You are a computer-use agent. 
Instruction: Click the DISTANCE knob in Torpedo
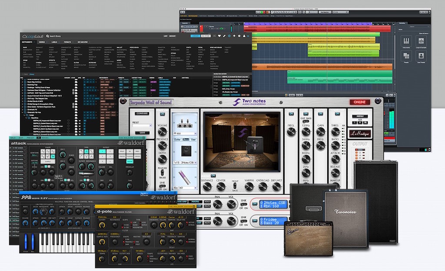[207, 186]
